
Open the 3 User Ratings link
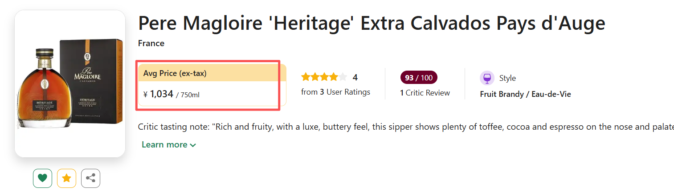(x=335, y=92)
